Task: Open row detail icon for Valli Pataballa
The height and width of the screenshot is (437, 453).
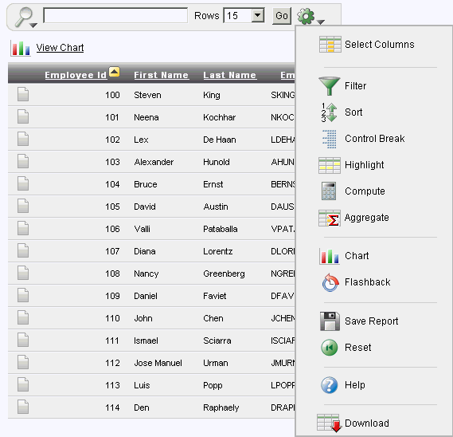Action: tap(23, 228)
